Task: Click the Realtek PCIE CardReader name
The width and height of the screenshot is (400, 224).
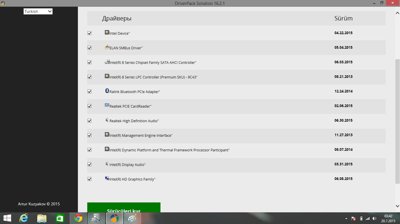Action: point(130,106)
